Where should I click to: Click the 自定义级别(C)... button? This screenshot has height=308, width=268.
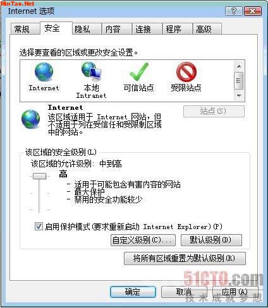coord(143,240)
